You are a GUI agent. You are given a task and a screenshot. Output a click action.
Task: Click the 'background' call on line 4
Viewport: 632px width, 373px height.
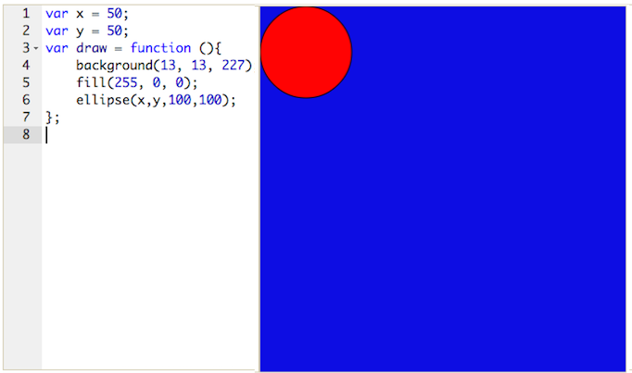tap(115, 65)
